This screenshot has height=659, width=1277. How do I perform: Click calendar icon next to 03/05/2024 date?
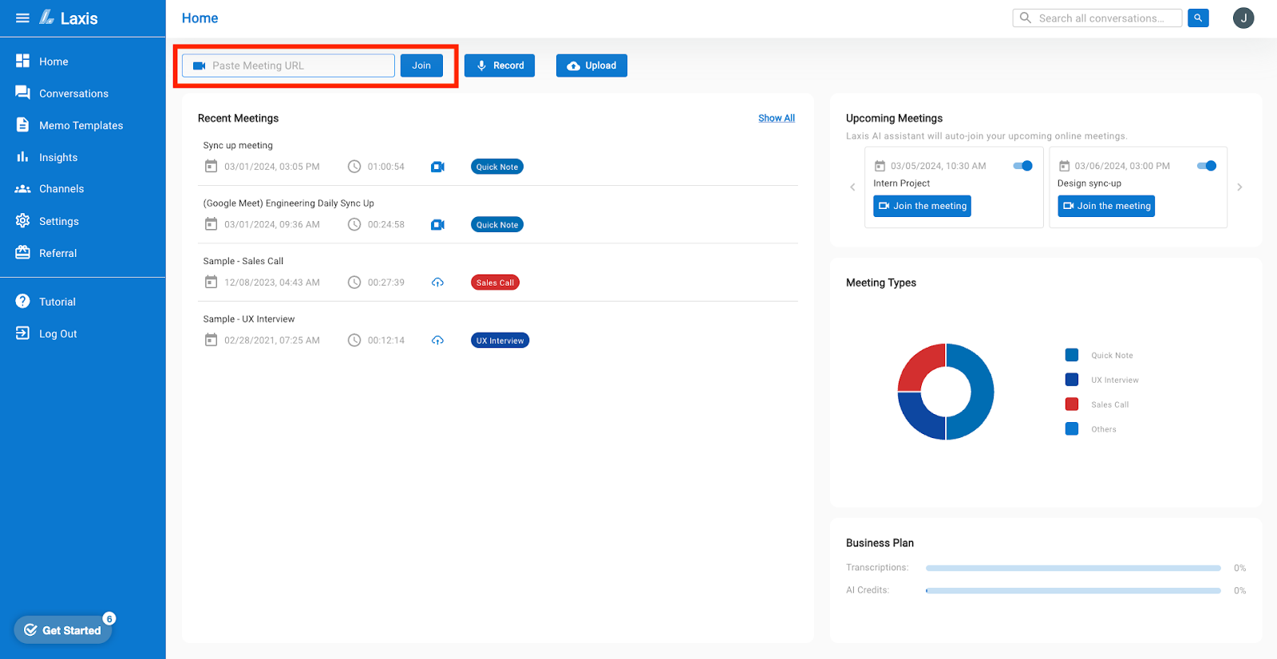[x=880, y=166]
